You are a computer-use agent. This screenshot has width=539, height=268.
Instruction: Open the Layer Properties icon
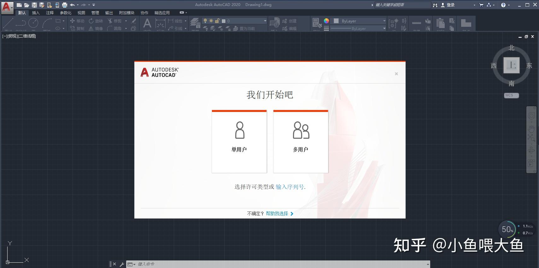[x=195, y=24]
